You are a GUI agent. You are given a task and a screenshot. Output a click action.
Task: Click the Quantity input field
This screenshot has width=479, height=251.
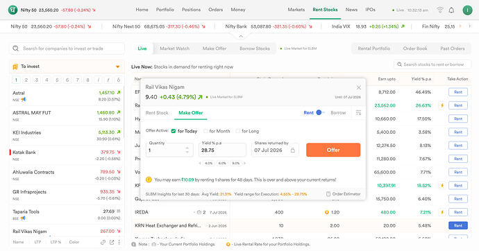click(x=169, y=150)
